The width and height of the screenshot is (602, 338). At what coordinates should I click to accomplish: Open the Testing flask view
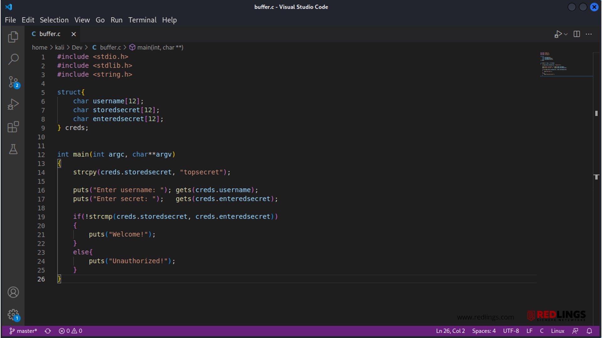(x=13, y=149)
